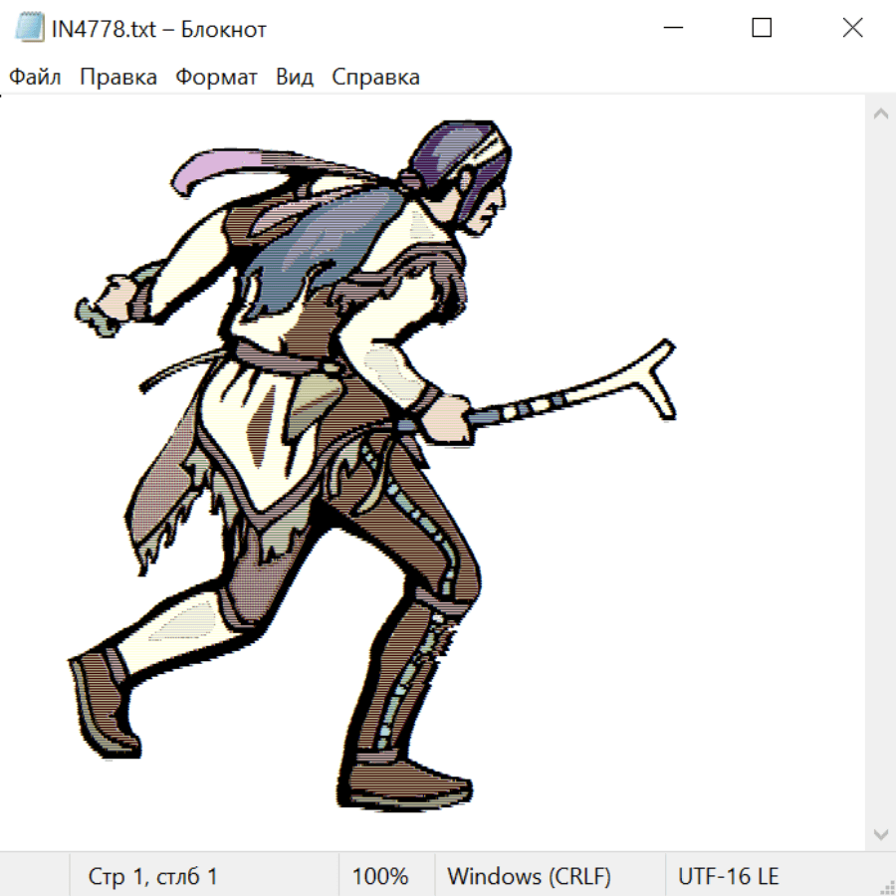Expand the Формат menu
Viewport: 896px width, 896px height.
pyautogui.click(x=216, y=78)
